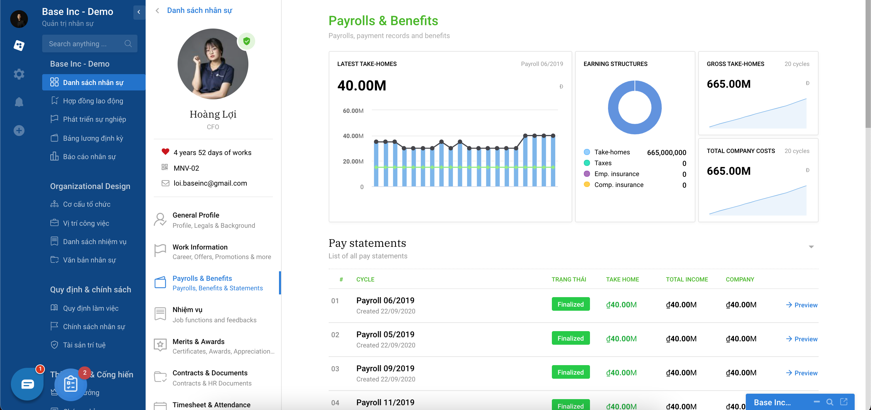
Task: Click the search icon in Base Inc chat bar
Action: coord(830,402)
